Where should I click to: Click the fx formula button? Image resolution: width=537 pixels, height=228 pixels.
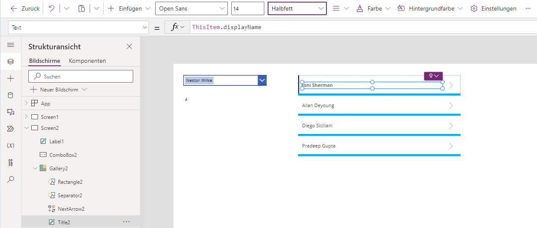[177, 27]
